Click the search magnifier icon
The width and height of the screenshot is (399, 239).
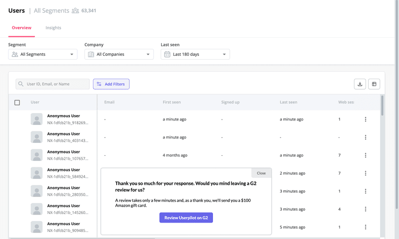click(21, 84)
